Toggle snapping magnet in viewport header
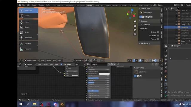The width and height of the screenshot is (191, 107). click(91, 60)
